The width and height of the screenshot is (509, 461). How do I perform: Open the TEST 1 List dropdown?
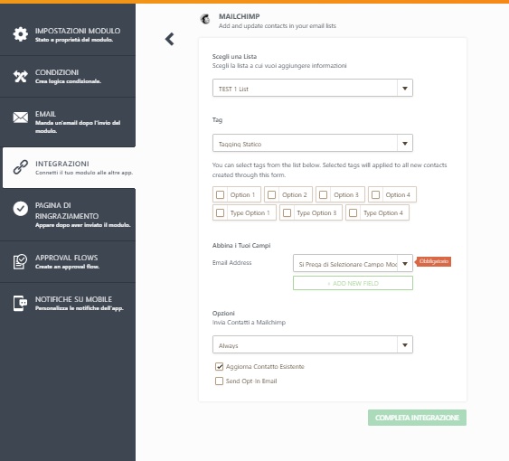tap(313, 88)
